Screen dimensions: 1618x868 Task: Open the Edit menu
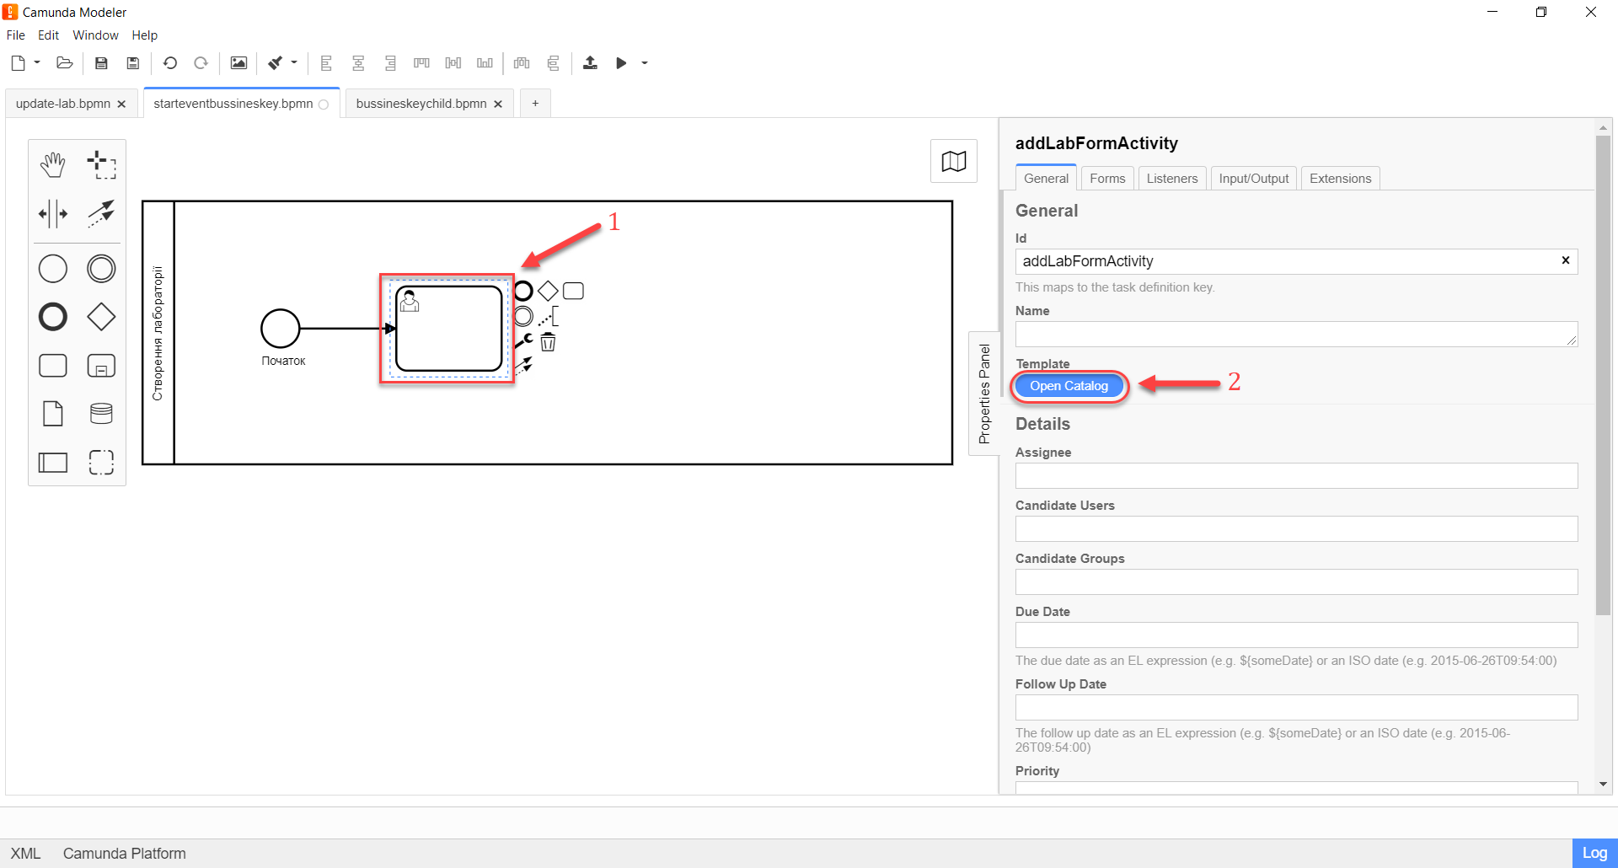click(48, 35)
